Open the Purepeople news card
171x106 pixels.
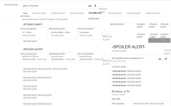coord(91,33)
